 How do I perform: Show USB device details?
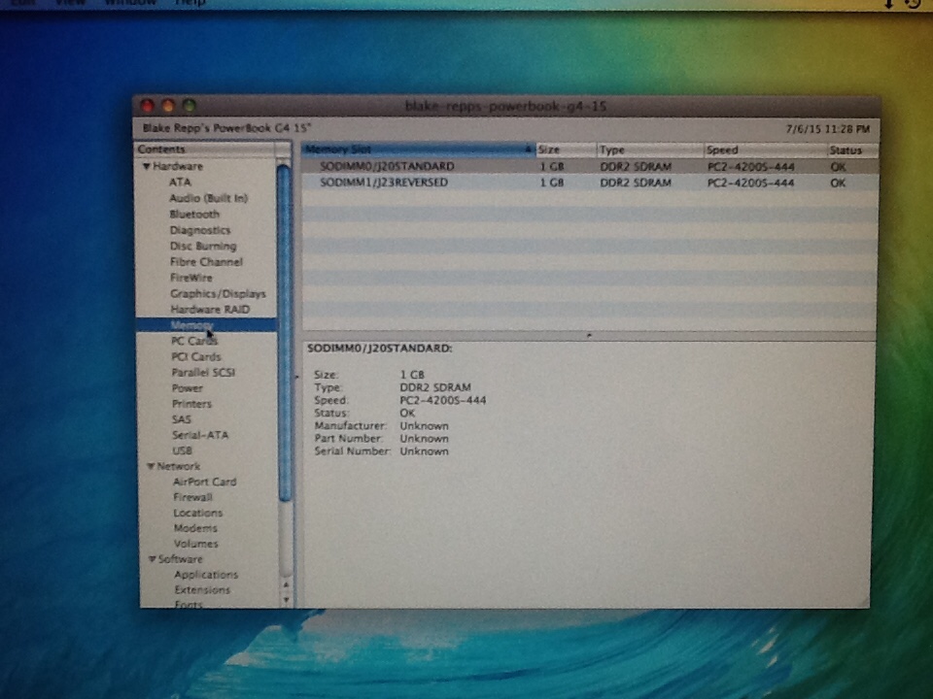[182, 450]
